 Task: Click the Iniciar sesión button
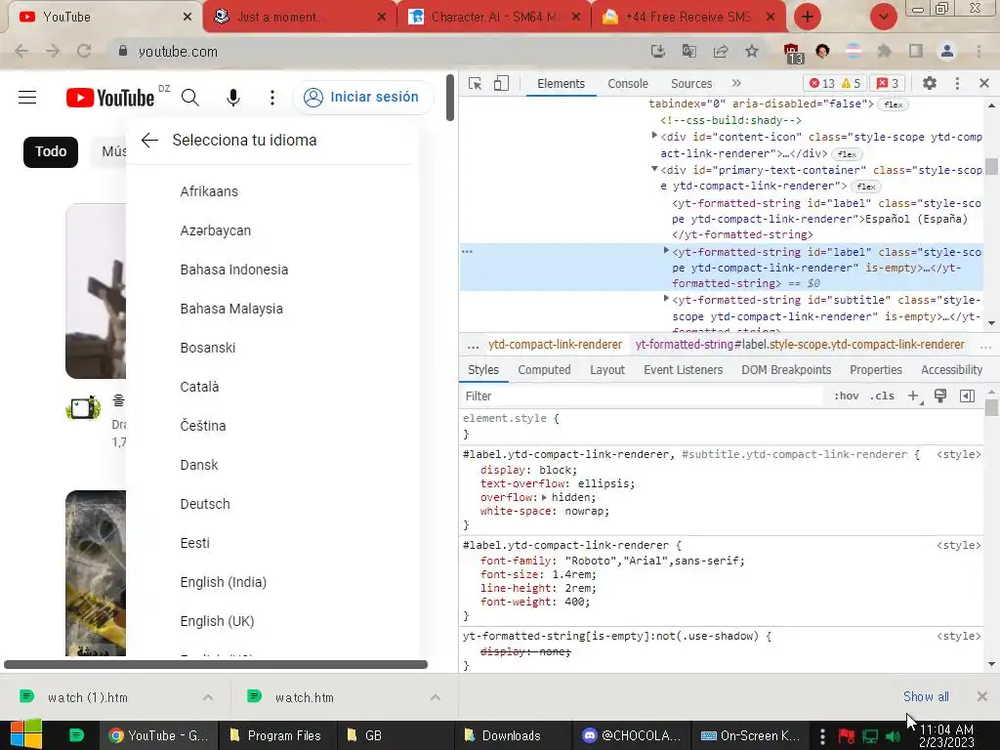(363, 98)
